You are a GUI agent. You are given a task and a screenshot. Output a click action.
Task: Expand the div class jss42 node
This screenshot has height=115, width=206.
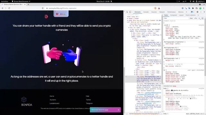pyautogui.click(x=135, y=71)
